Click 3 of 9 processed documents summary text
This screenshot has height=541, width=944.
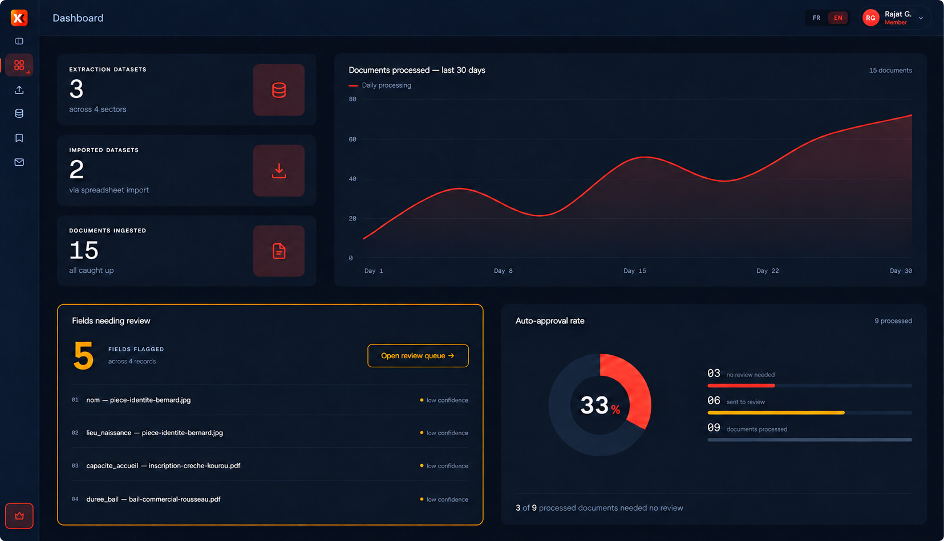[599, 508]
